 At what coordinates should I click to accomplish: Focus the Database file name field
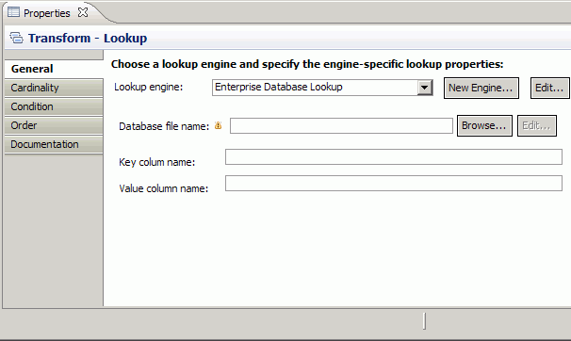click(341, 125)
